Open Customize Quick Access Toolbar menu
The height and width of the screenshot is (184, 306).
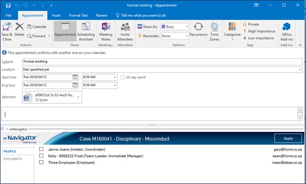51,6
